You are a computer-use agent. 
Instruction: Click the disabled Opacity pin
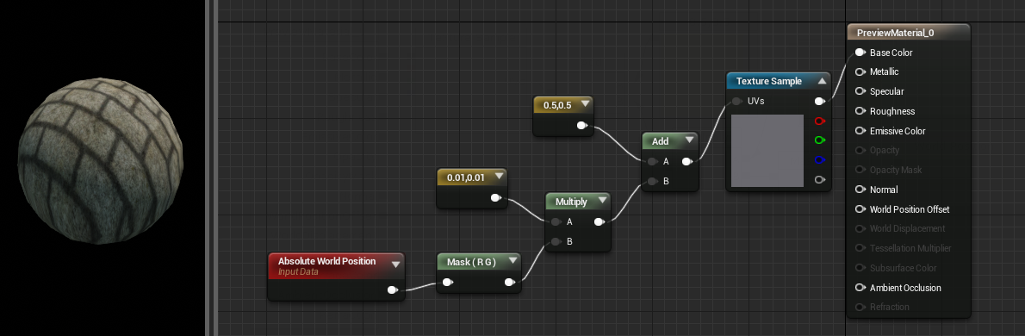[x=860, y=151]
